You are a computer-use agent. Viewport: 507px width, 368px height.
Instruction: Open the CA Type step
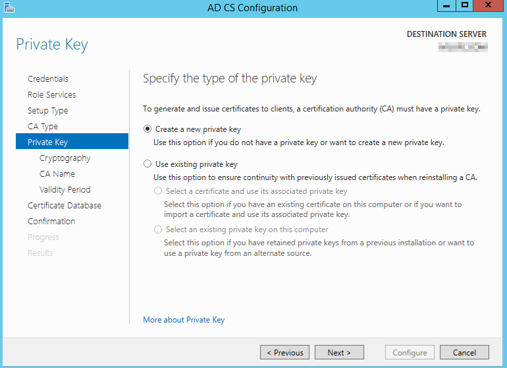[43, 127]
